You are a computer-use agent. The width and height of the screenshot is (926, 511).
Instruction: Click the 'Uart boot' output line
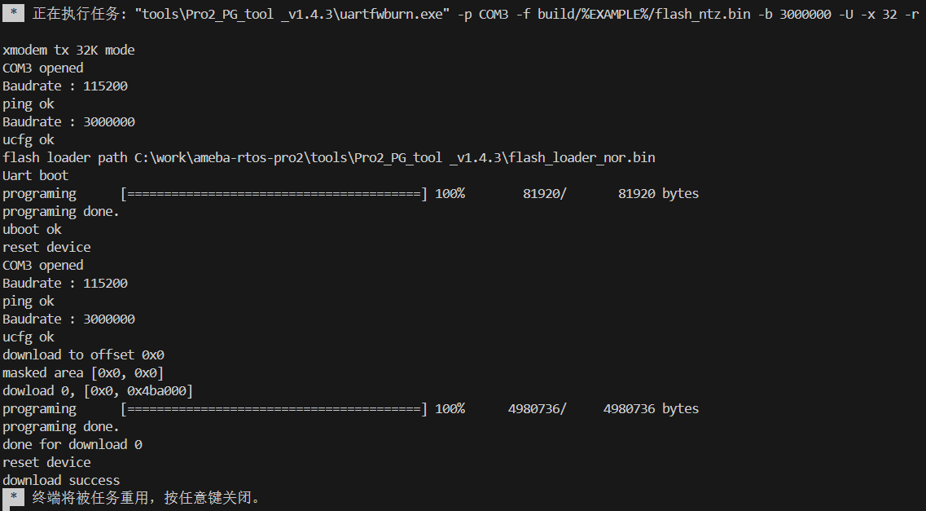36,175
